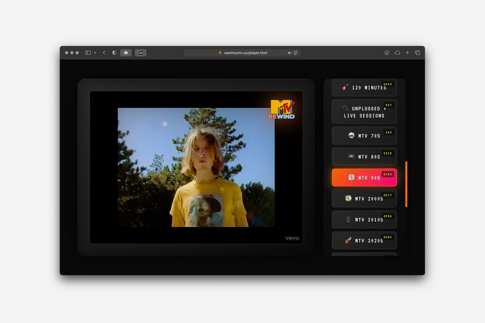Click the uBlock extension icon

[140, 53]
